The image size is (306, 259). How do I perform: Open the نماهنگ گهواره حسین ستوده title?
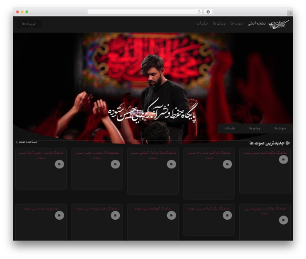click(x=153, y=209)
